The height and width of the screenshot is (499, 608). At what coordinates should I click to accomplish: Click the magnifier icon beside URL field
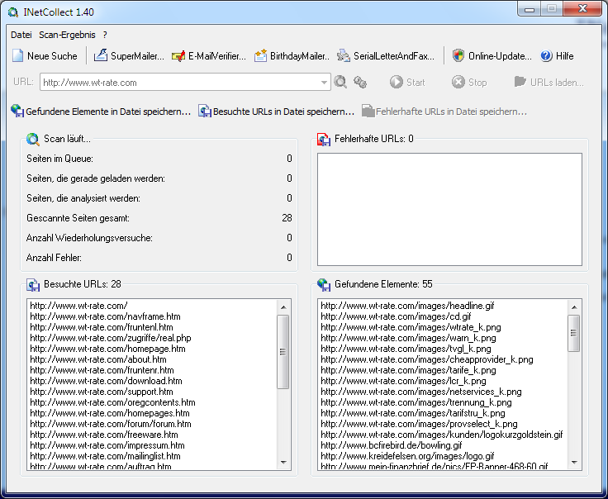(x=340, y=82)
